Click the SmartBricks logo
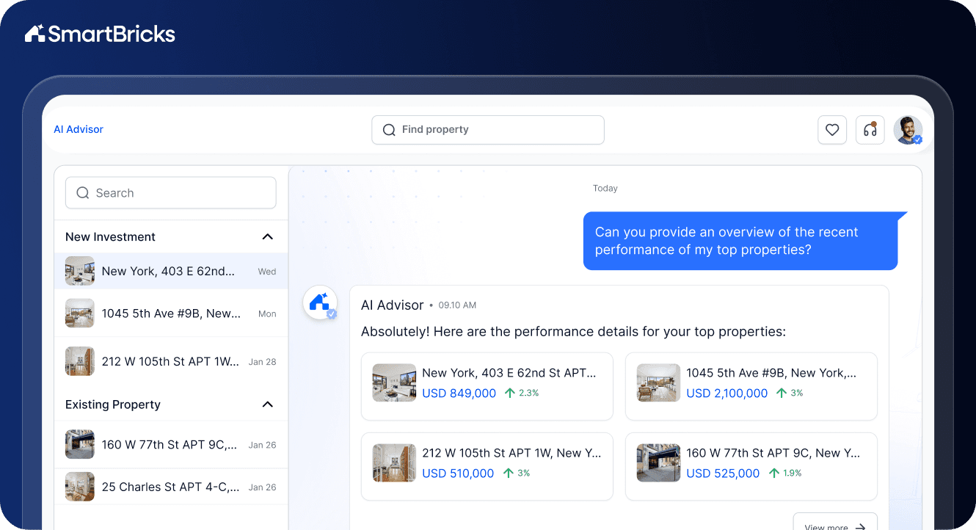The width and height of the screenshot is (976, 530). click(x=99, y=33)
